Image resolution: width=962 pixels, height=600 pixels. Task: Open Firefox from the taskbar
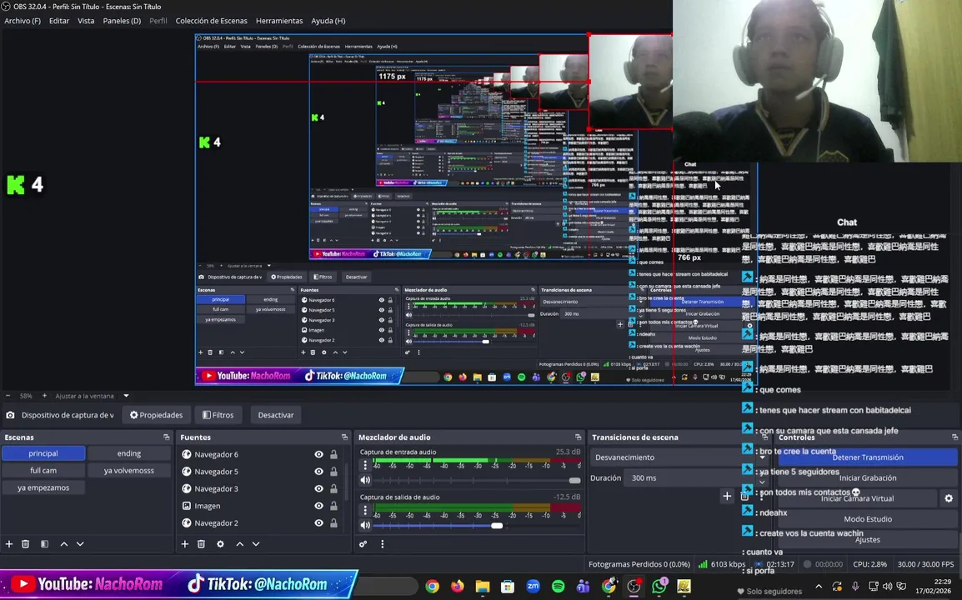tap(458, 587)
